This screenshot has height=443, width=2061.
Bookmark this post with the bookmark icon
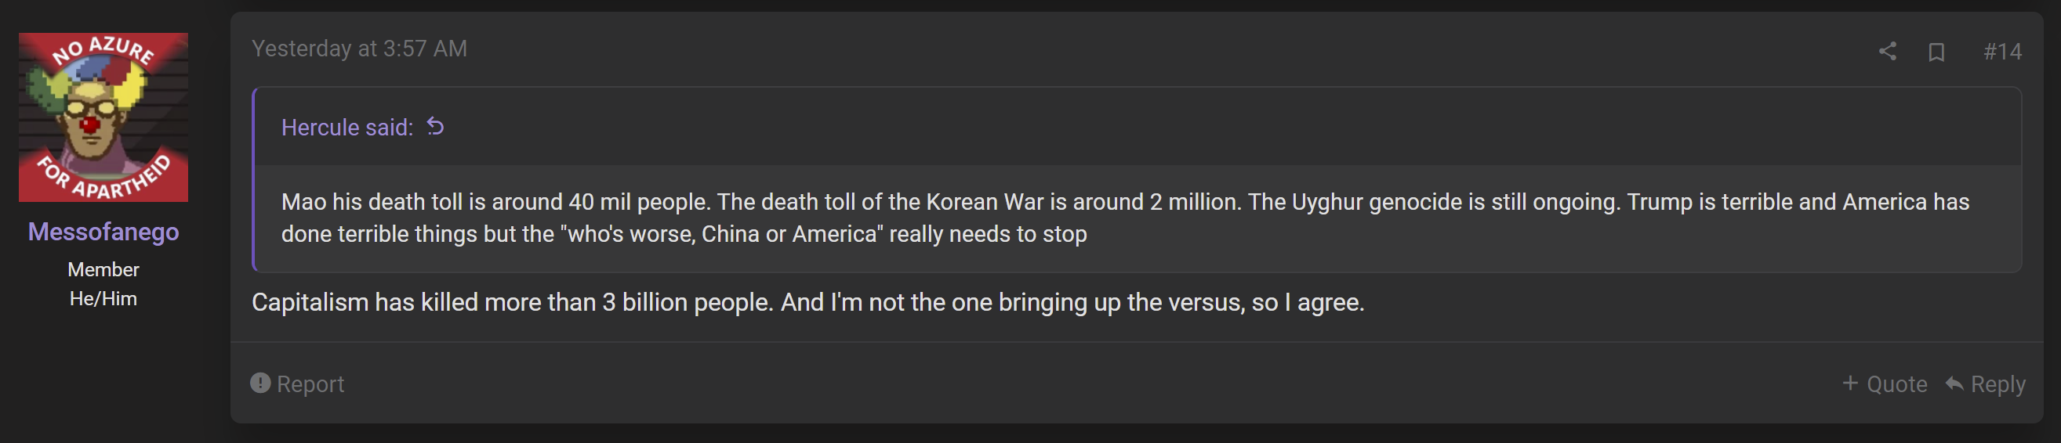tap(1936, 52)
